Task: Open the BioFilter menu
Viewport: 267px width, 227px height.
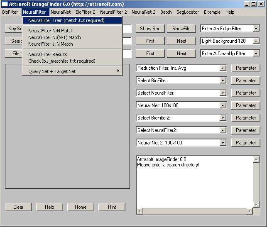Action: pyautogui.click(x=10, y=12)
